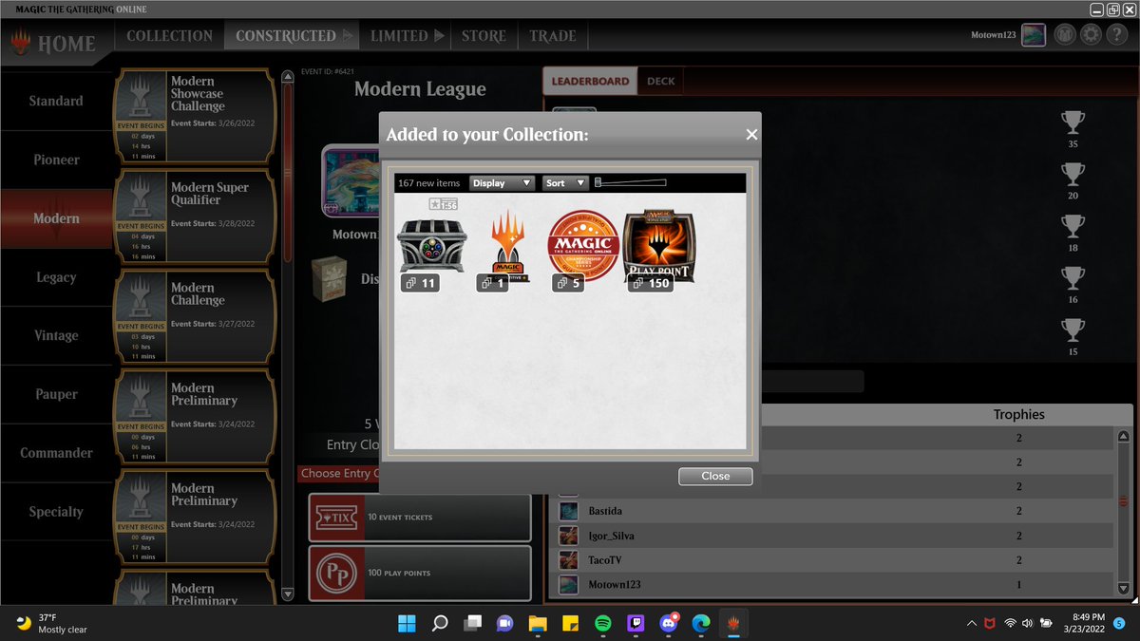Go to HOME via the planeswalker logo

tap(54, 44)
